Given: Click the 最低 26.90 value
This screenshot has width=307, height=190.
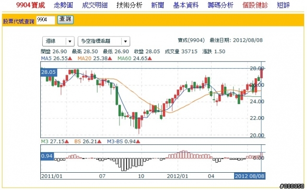Looking at the screenshot, I should 116,51.
